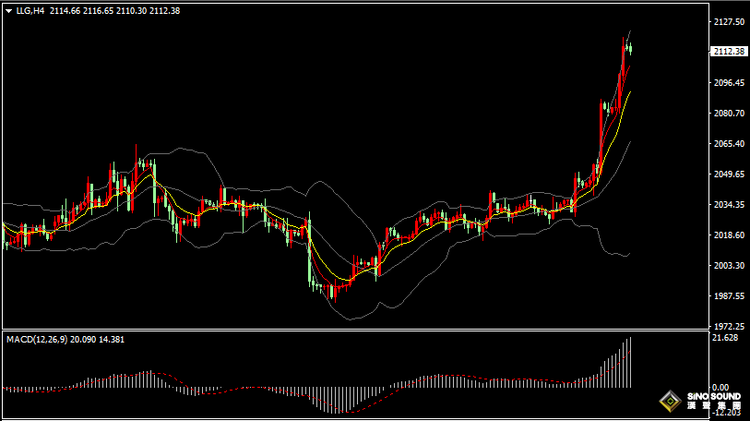Click the 2034.35 price axis label
The height and width of the screenshot is (421, 750).
[x=729, y=205]
